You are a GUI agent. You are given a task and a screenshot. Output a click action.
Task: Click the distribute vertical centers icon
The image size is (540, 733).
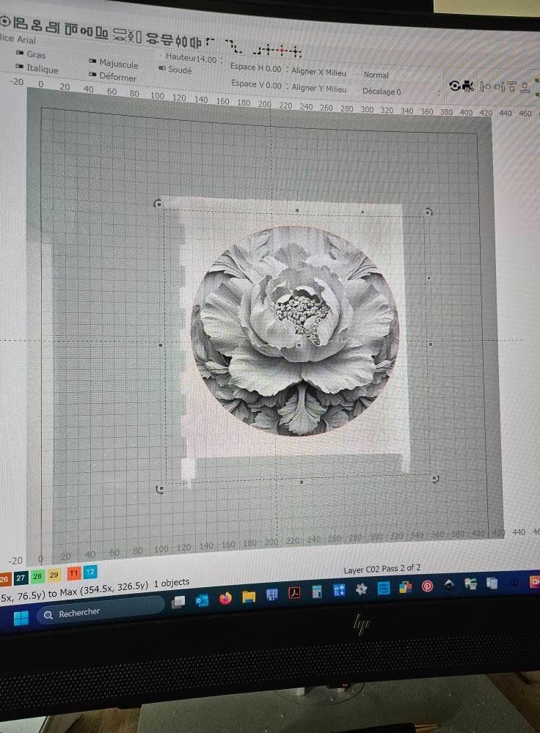tap(167, 40)
